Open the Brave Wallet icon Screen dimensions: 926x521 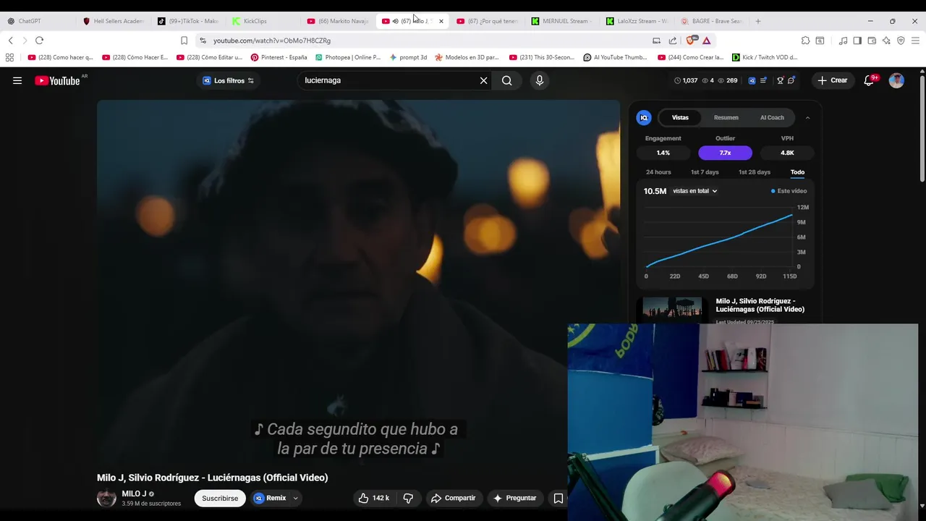coord(872,41)
